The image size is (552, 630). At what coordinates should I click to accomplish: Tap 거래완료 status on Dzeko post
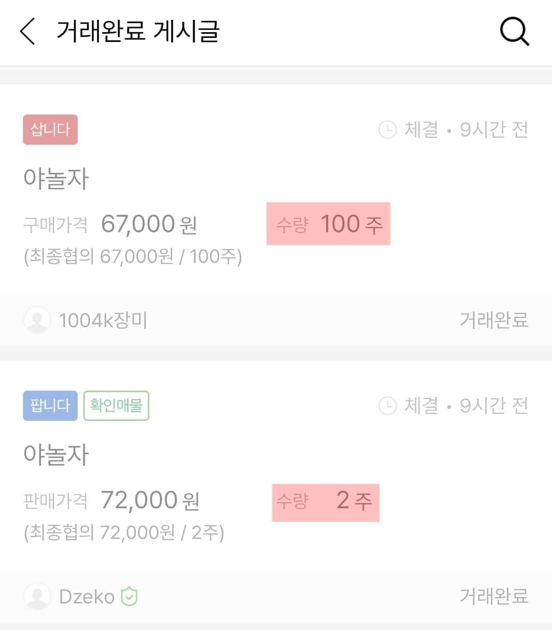[x=494, y=596]
